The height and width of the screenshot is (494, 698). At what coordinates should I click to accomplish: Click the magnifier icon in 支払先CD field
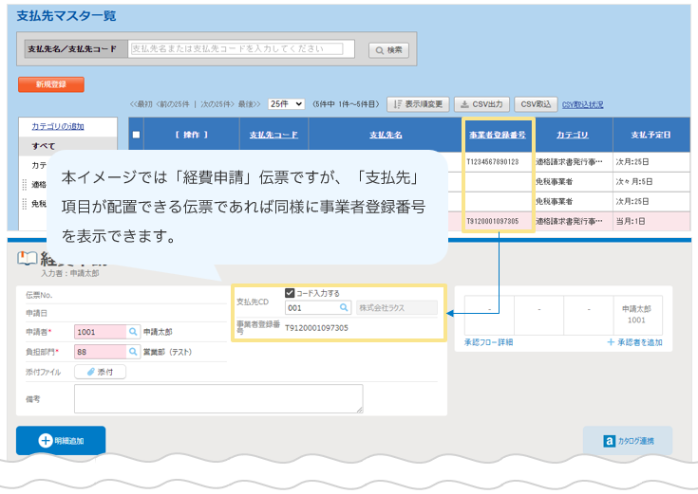click(344, 308)
